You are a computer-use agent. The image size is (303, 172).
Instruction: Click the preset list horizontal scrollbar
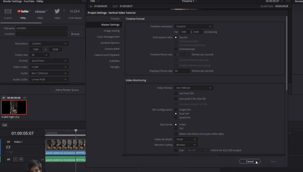(21, 23)
